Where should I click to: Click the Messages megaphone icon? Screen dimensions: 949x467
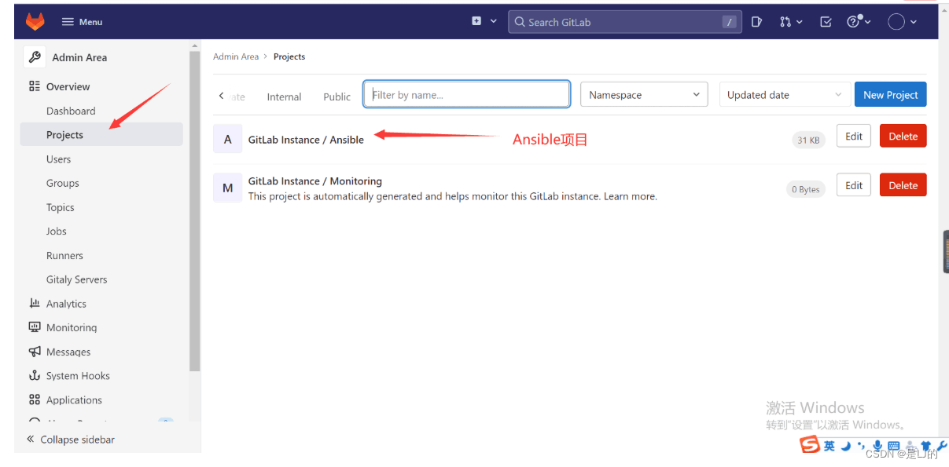(35, 352)
